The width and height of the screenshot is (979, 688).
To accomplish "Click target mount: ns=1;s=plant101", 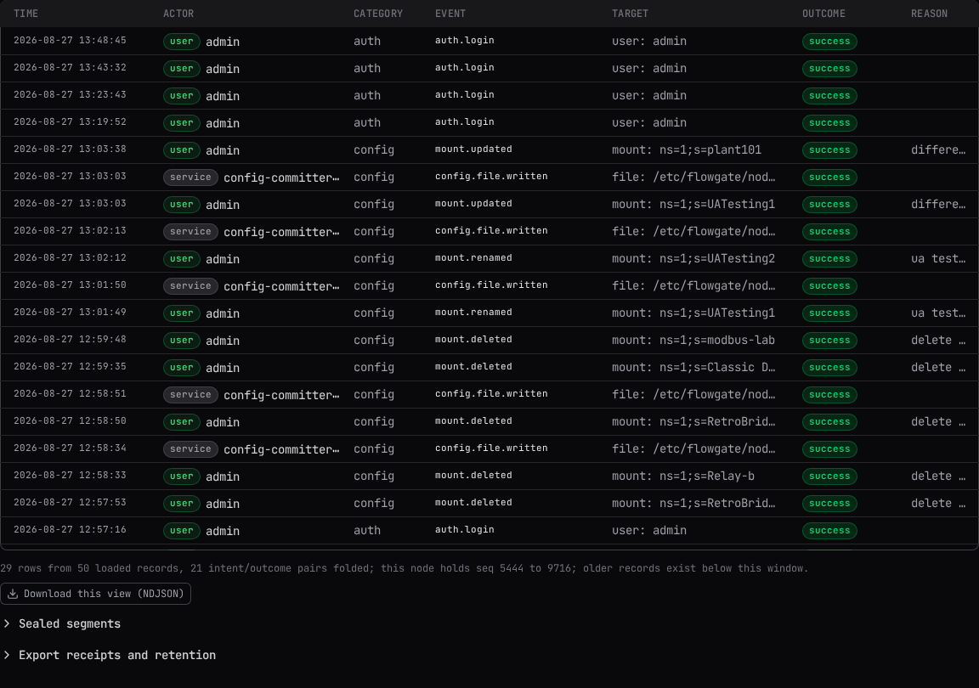I will pos(686,149).
